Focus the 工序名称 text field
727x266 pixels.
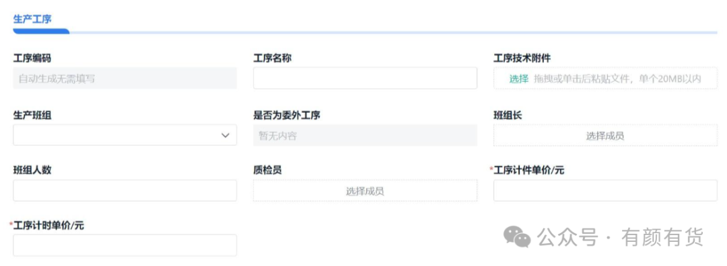365,78
